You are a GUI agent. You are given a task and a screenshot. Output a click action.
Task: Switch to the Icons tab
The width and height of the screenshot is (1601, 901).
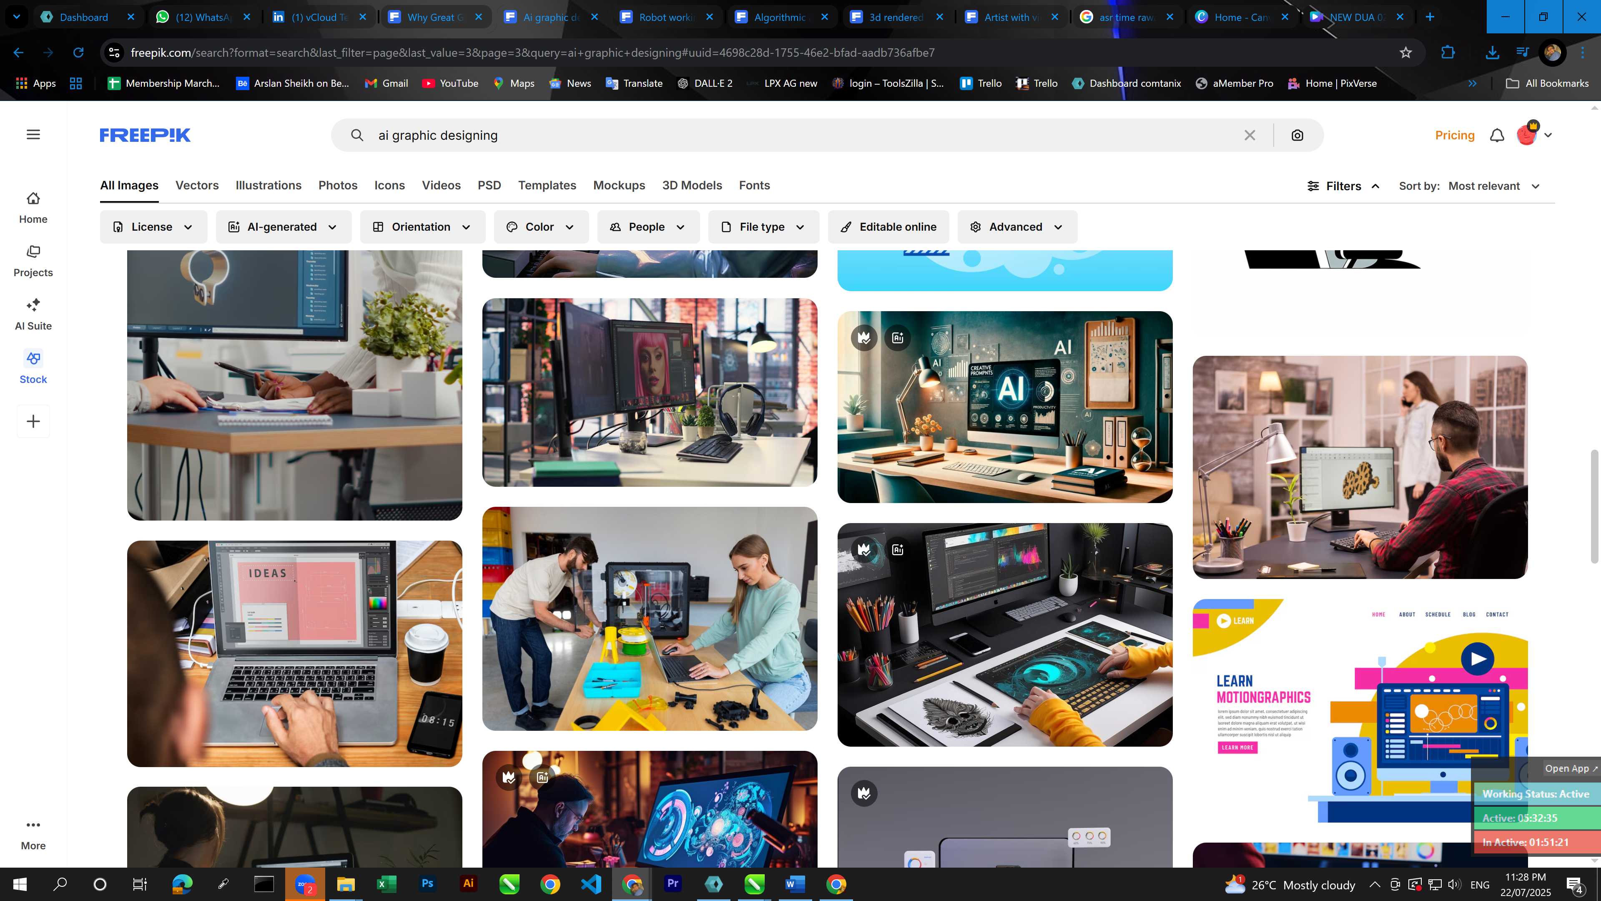click(390, 185)
